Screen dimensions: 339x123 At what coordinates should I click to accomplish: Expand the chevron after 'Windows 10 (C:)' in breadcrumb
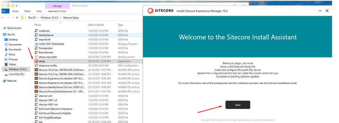(61, 18)
